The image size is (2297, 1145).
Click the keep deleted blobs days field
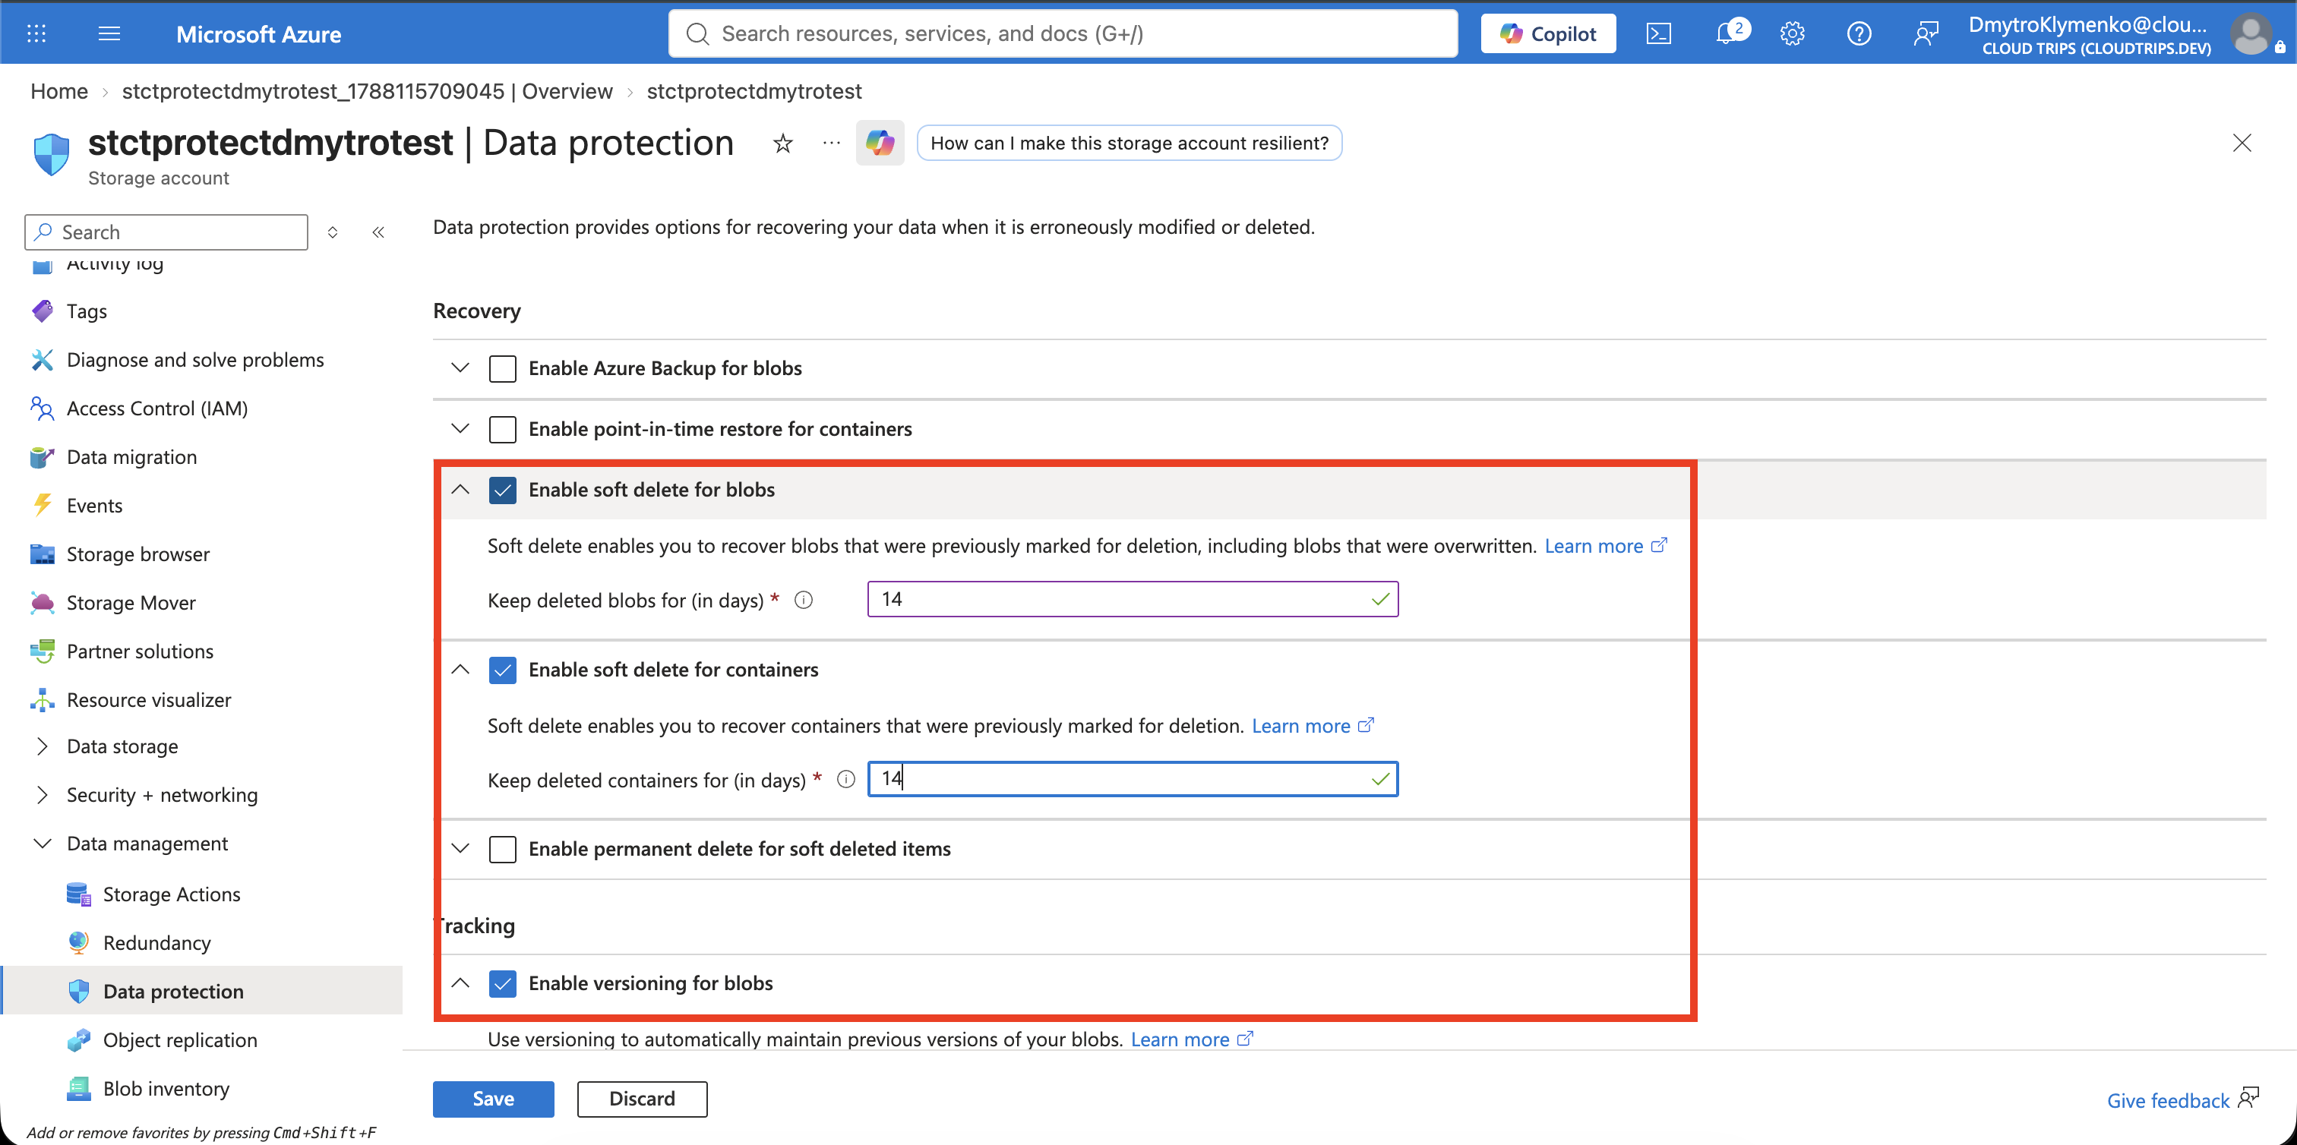(x=1133, y=599)
